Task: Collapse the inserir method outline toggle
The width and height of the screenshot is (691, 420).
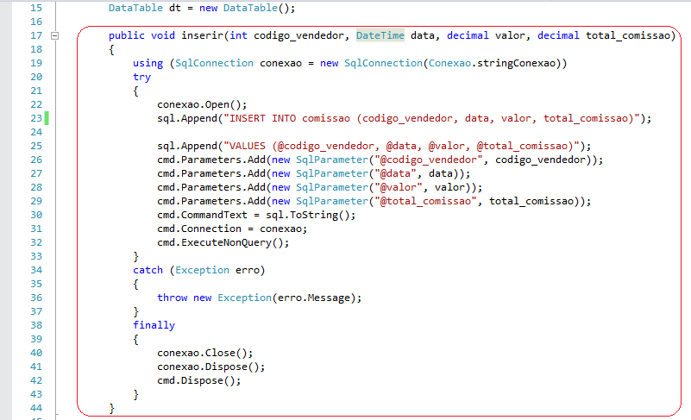Action: click(54, 36)
